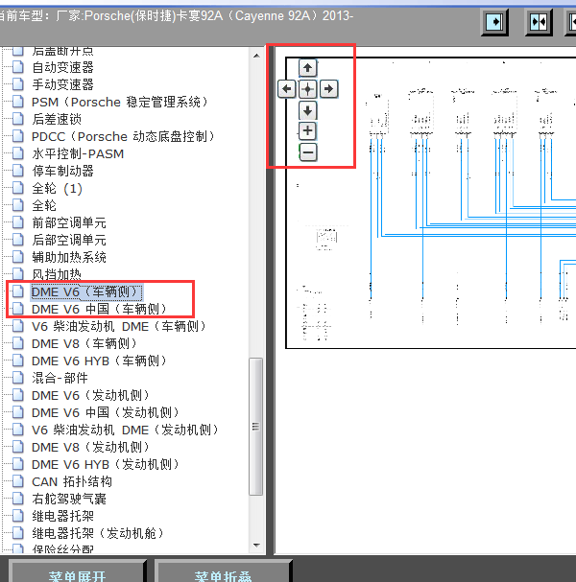Open the CAN 拓扑结构 entry
The height and width of the screenshot is (582, 576).
[x=72, y=481]
